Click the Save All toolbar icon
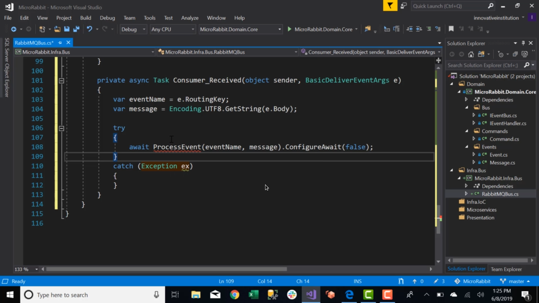The height and width of the screenshot is (303, 539). point(76,29)
